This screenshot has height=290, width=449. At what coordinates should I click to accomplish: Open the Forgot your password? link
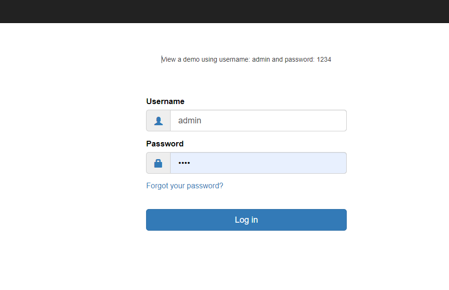(x=185, y=186)
